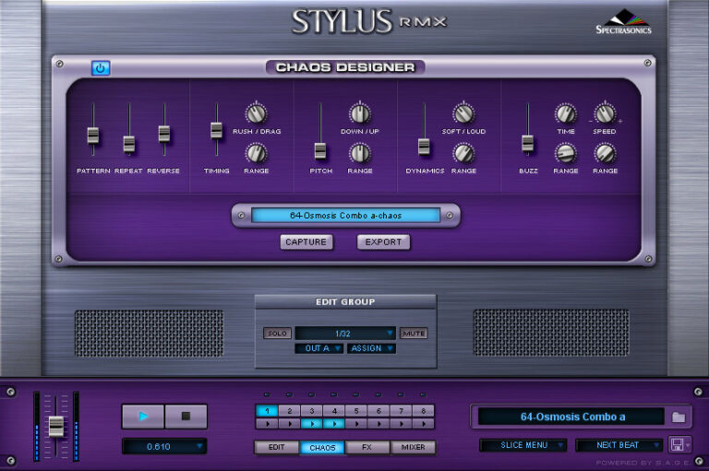The image size is (709, 471).
Task: Click the play arrow under part 8
Action: (x=423, y=424)
